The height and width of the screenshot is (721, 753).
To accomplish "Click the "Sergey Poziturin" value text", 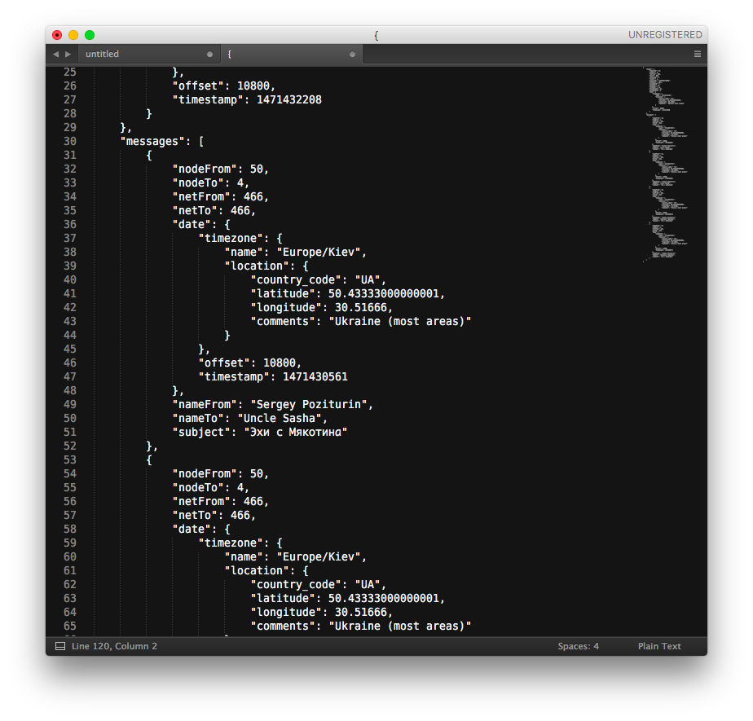I will 313,404.
